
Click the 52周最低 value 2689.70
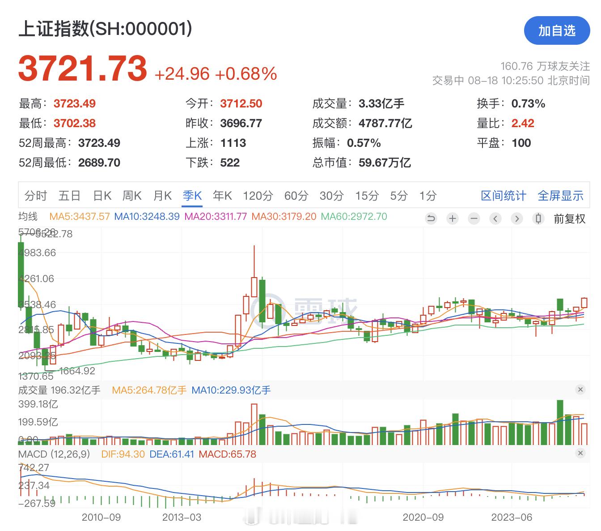point(99,163)
